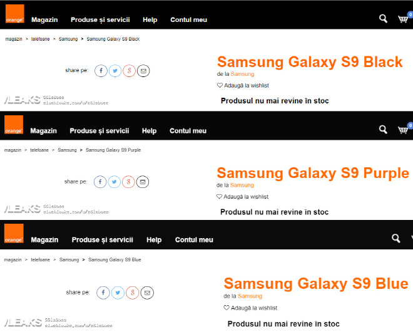Open Samsung brand link under Galaxy S9 Purple
Screen dimensions: 413x334
click(242, 185)
